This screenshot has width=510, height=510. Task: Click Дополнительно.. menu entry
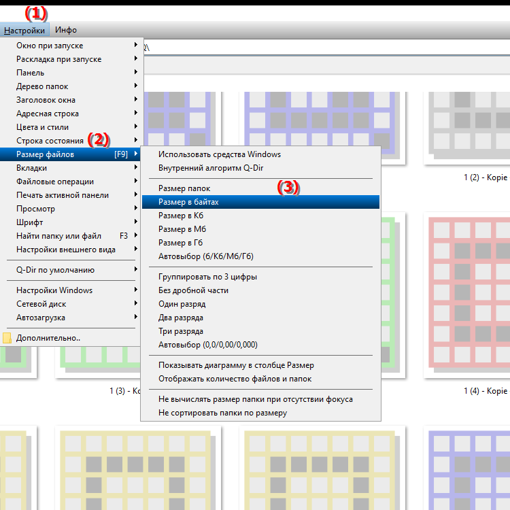[71, 338]
